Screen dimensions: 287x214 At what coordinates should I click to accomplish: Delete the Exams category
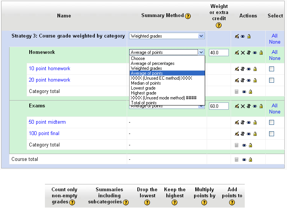(243, 106)
